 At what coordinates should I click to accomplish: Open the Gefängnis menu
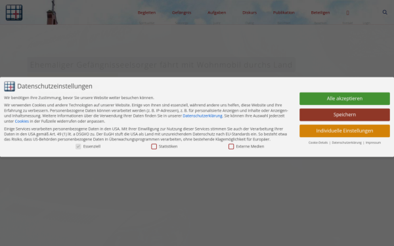tap(182, 12)
